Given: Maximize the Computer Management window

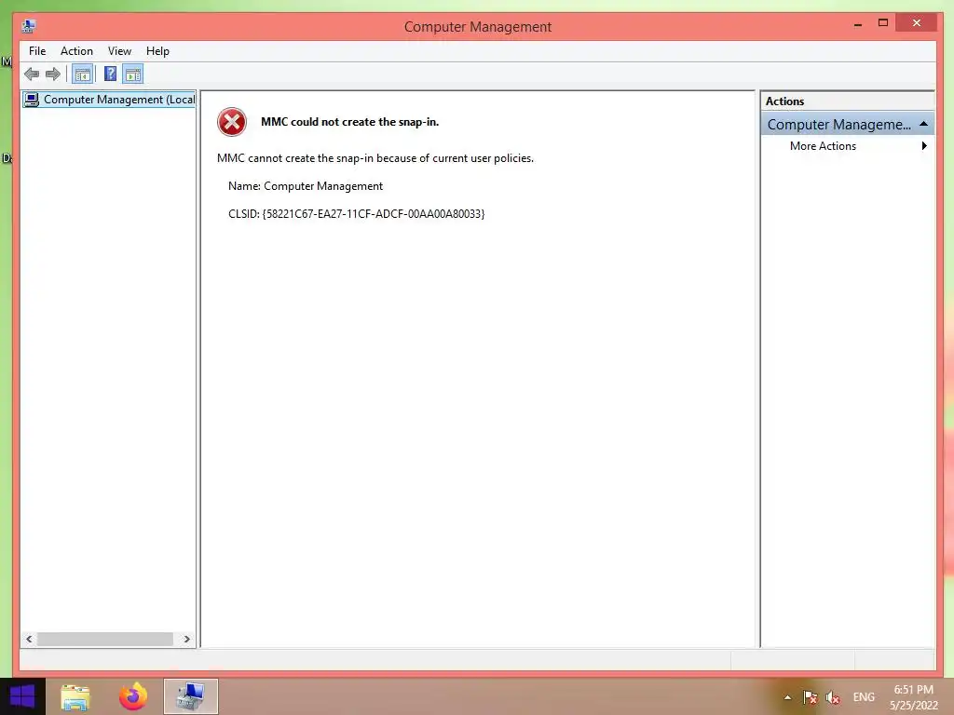Looking at the screenshot, I should tap(883, 23).
